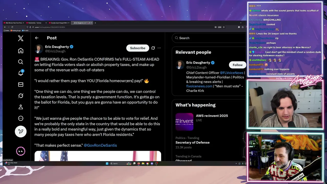Expand the system tray hidden icons chevron
Screen dimensions: 327x184
[x=236, y=164]
